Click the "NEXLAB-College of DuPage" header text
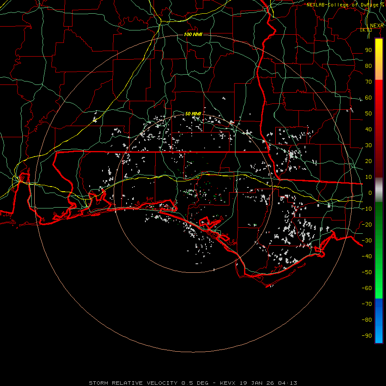Image resolution: width=386 pixels, height=386 pixels. pos(342,5)
